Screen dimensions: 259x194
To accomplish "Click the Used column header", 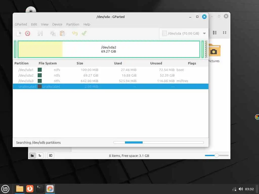I will tap(118, 63).
